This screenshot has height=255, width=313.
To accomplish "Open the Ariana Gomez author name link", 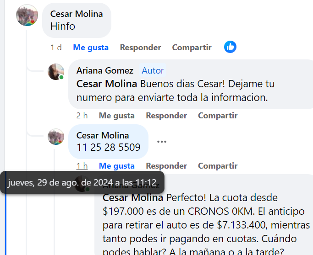I will [105, 71].
